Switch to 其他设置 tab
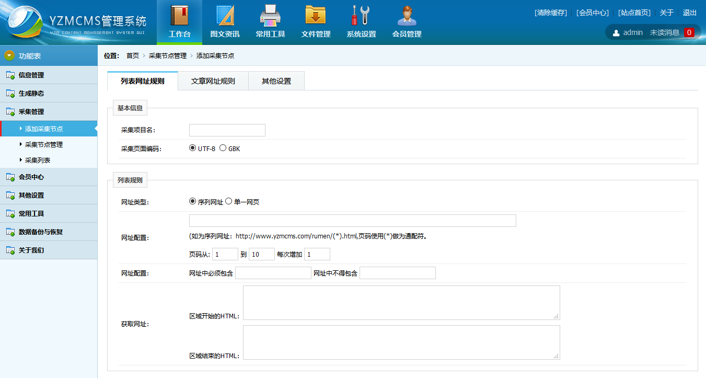 click(x=276, y=81)
